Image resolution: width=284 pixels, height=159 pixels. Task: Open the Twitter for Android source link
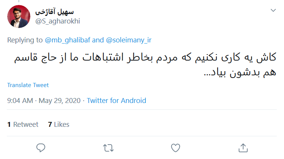[x=117, y=101]
